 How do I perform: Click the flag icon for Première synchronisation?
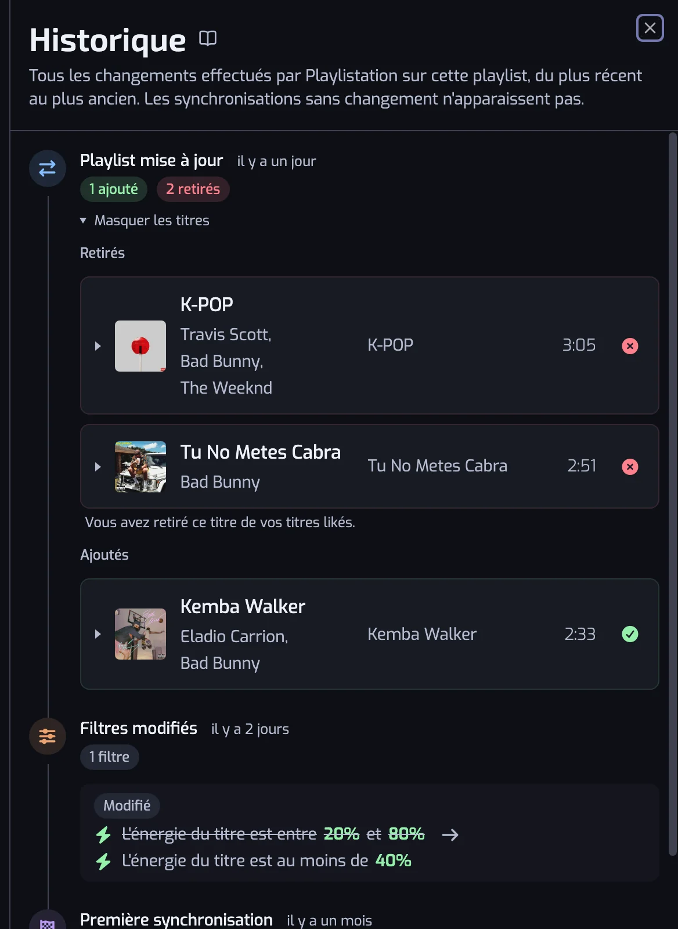point(48,923)
